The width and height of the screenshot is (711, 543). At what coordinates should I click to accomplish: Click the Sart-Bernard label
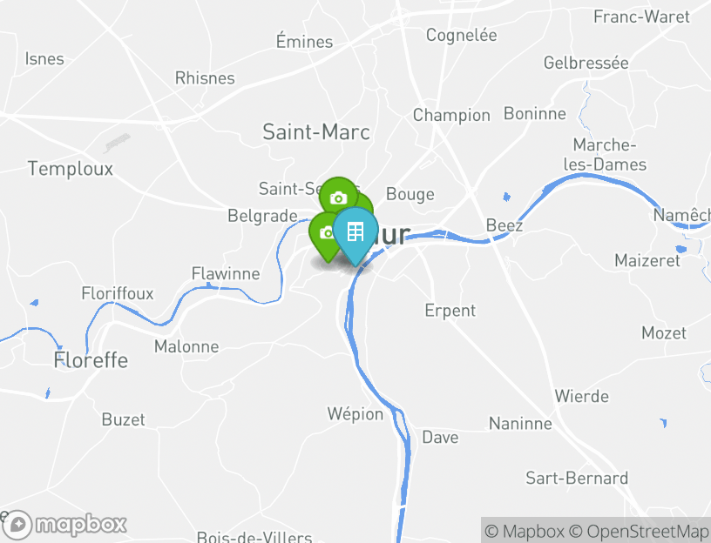577,478
